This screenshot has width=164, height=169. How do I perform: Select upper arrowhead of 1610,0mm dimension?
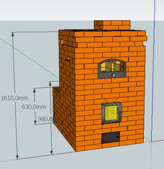(13, 34)
